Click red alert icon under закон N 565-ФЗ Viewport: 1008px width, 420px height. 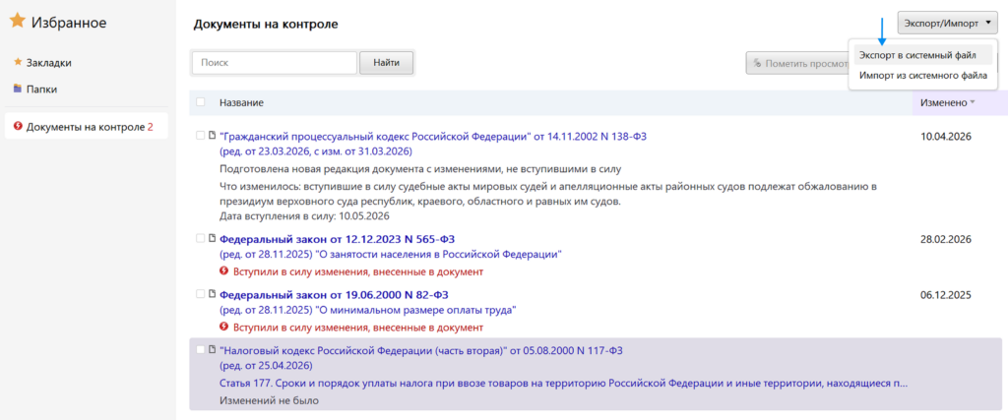[x=224, y=271]
